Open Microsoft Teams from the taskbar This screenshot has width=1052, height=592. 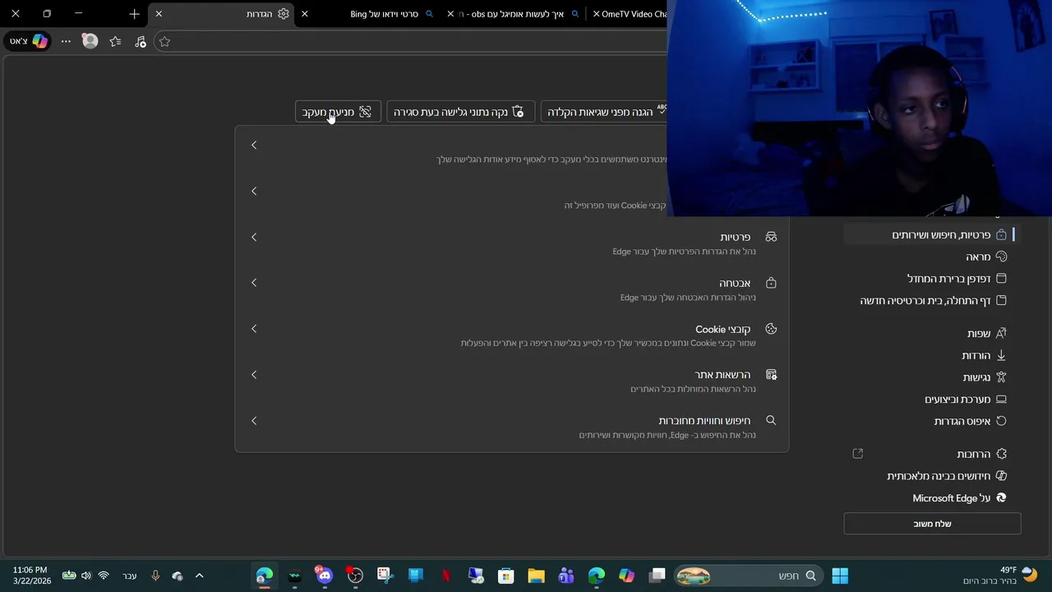566,576
